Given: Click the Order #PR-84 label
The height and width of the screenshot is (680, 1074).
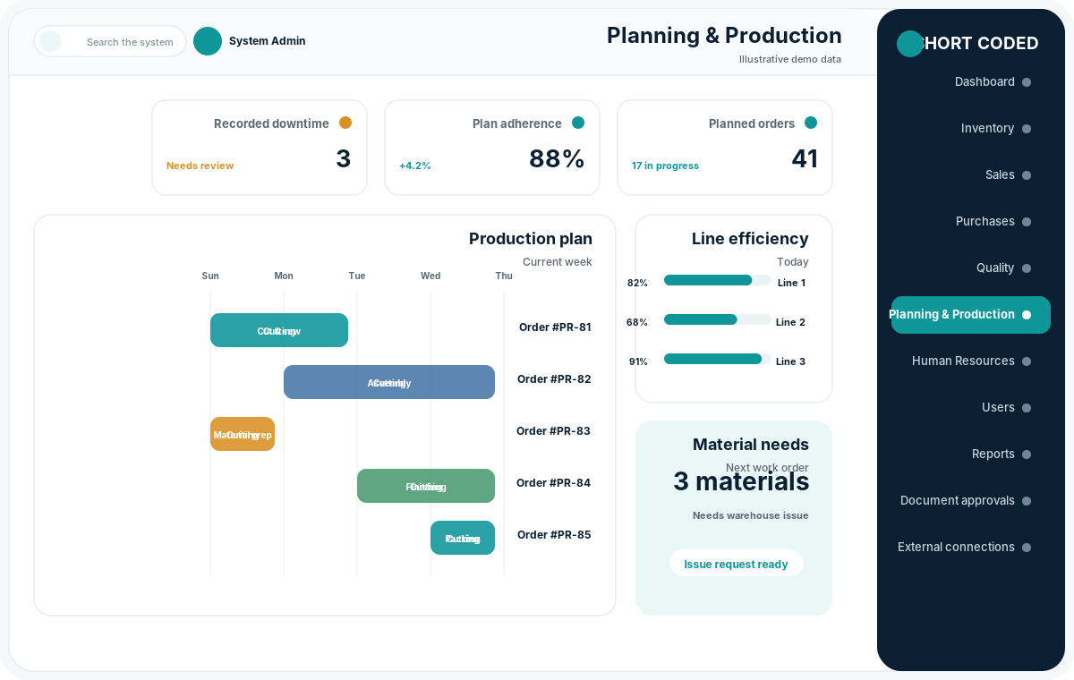Looking at the screenshot, I should [553, 483].
